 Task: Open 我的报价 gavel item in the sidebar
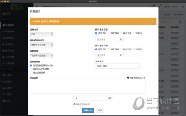8,38
